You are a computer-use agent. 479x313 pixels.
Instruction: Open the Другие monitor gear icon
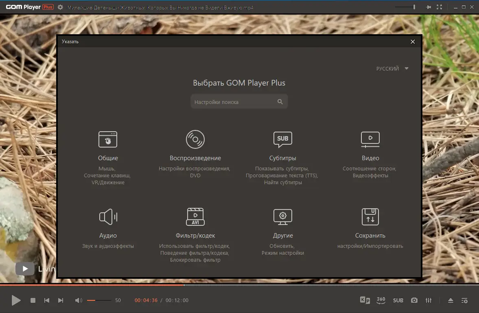(282, 217)
